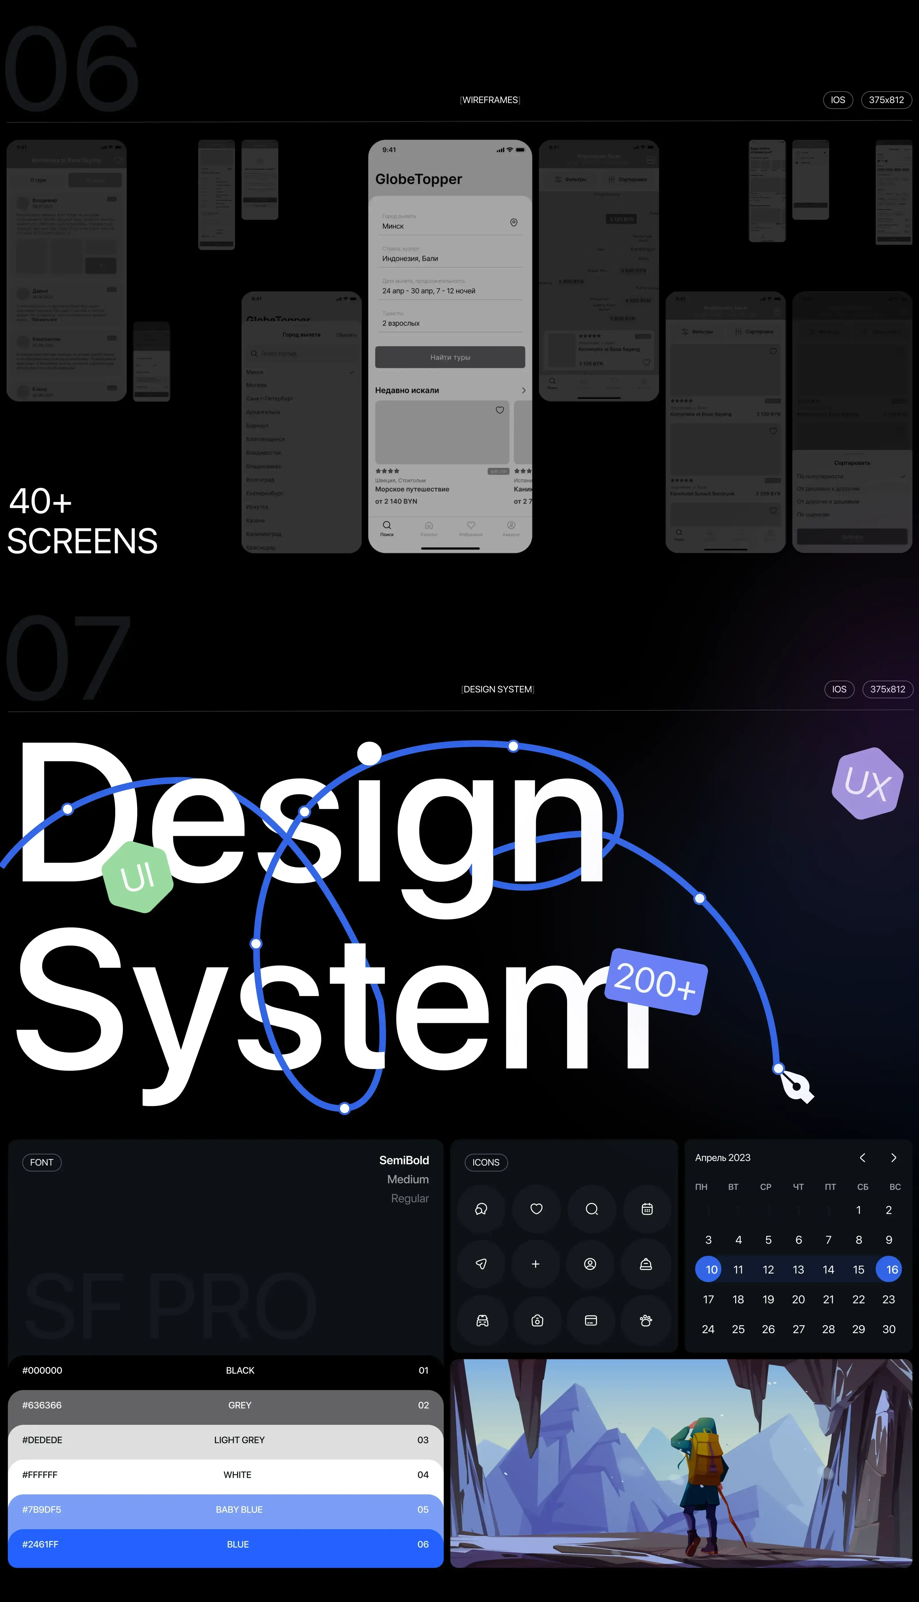Select day 24 in the calendar
This screenshot has width=919, height=1602.
[708, 1329]
